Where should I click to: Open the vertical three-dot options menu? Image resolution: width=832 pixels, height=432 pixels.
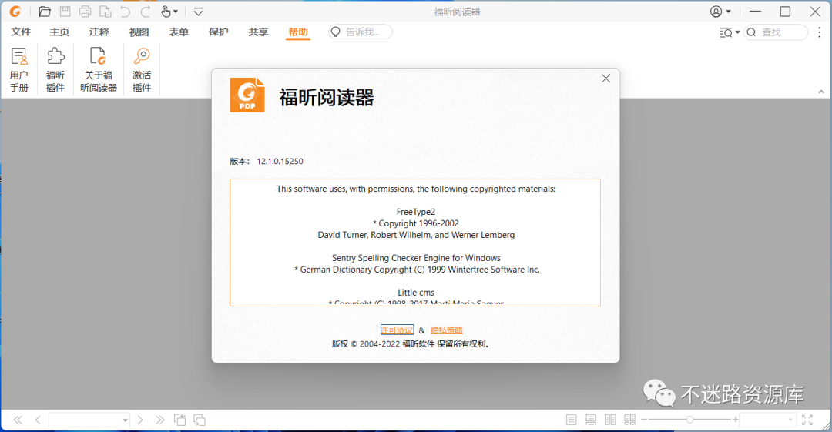tap(819, 32)
